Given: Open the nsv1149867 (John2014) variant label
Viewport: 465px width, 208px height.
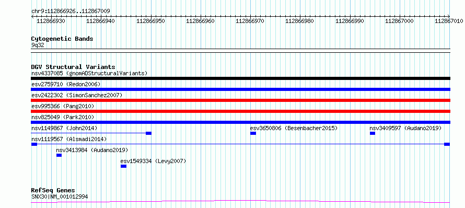Looking at the screenshot, I should coord(64,128).
